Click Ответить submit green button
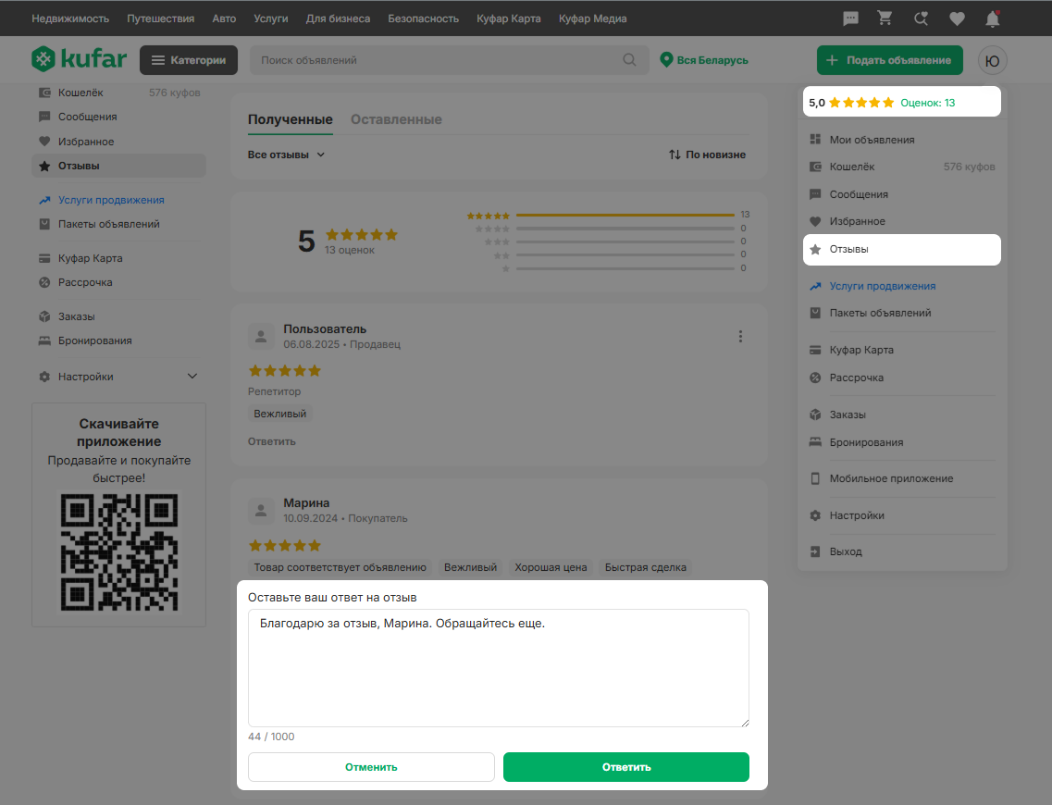Image resolution: width=1052 pixels, height=805 pixels. click(626, 767)
